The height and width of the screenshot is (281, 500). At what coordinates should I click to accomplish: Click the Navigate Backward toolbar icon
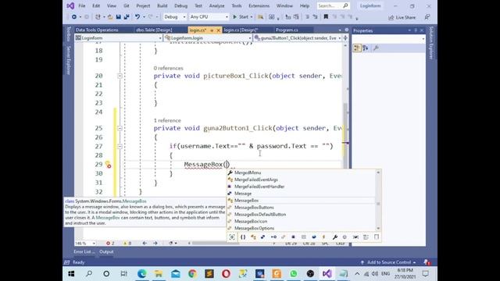[x=74, y=17]
